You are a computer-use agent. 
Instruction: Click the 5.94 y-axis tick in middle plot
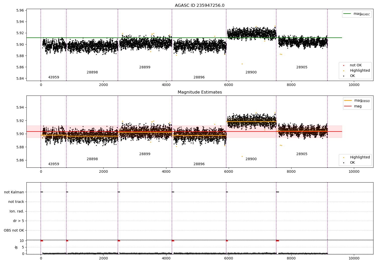(20, 108)
